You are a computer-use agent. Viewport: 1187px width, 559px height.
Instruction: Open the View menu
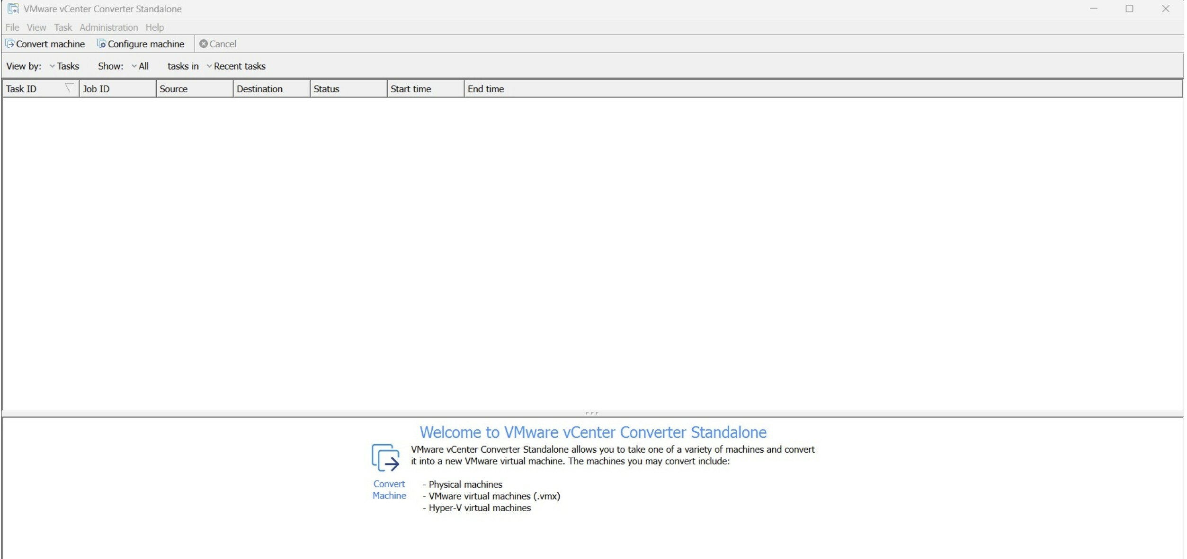coord(36,27)
